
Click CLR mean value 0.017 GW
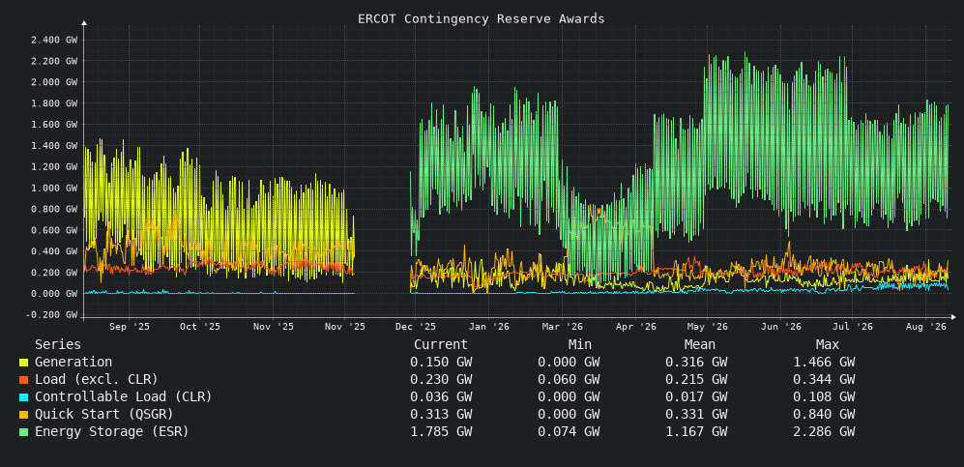(696, 397)
